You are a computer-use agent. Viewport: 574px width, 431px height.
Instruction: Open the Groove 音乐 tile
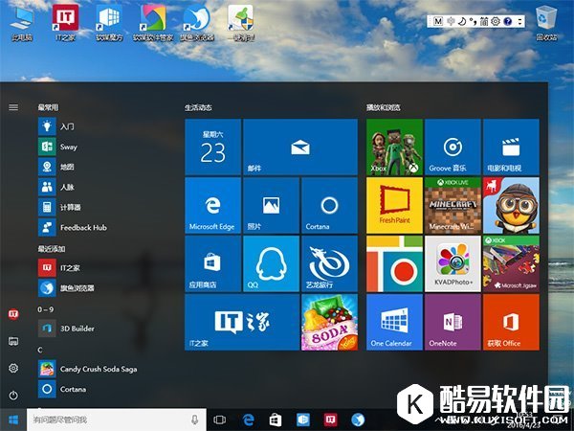tap(453, 147)
